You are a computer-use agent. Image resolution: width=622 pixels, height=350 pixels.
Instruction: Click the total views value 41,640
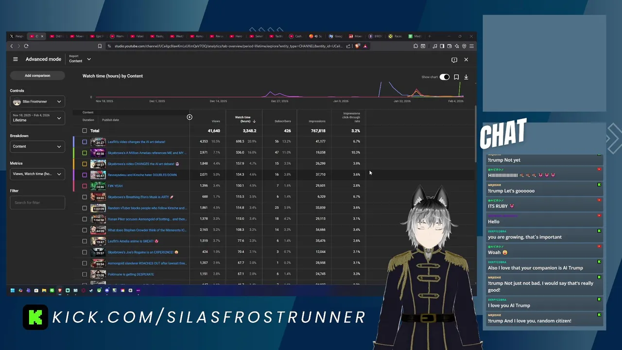click(x=214, y=131)
